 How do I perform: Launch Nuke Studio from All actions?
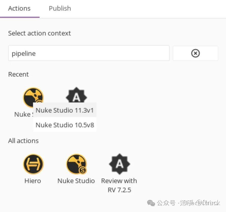tap(76, 164)
